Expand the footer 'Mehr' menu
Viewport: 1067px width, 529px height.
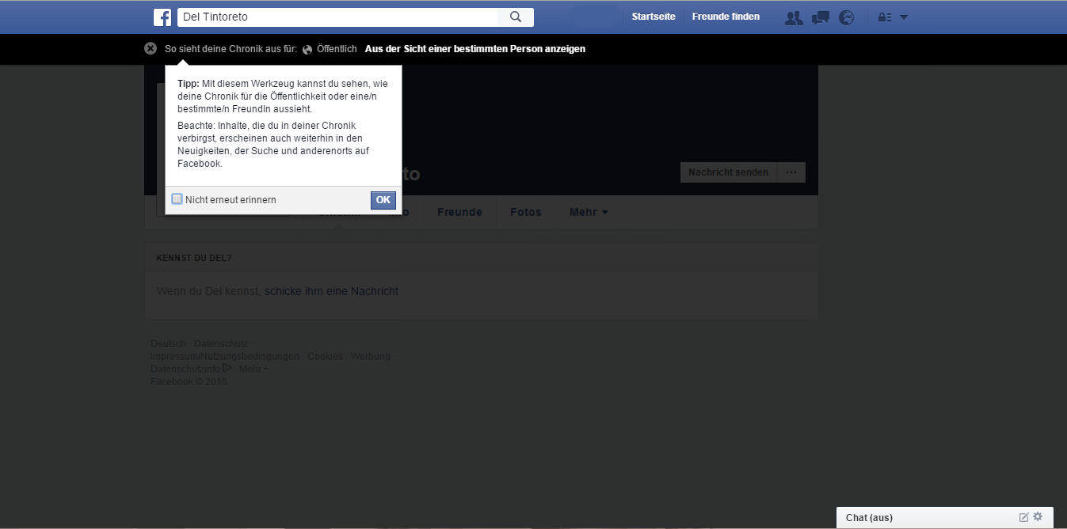coord(253,368)
